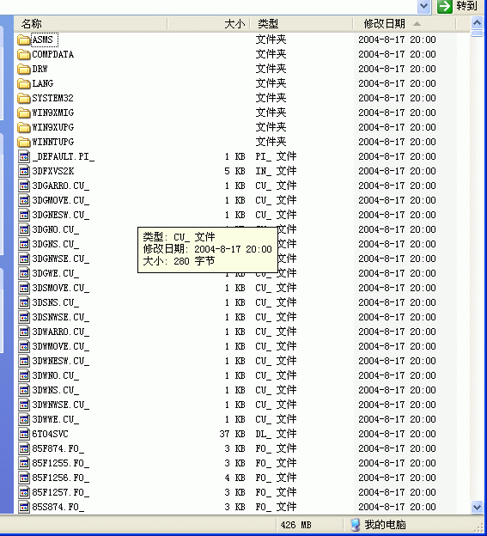Select the 85F1256.FO_ file icon
487x536 pixels.
click(23, 478)
